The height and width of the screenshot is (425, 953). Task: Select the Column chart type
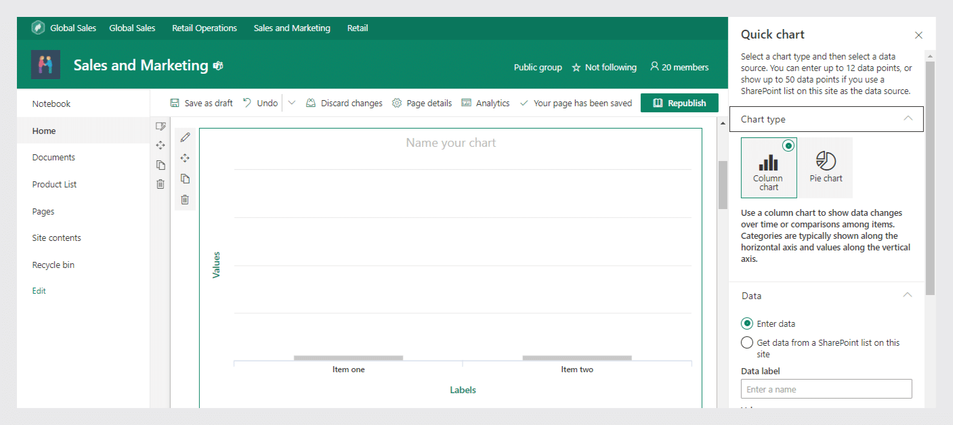point(768,167)
